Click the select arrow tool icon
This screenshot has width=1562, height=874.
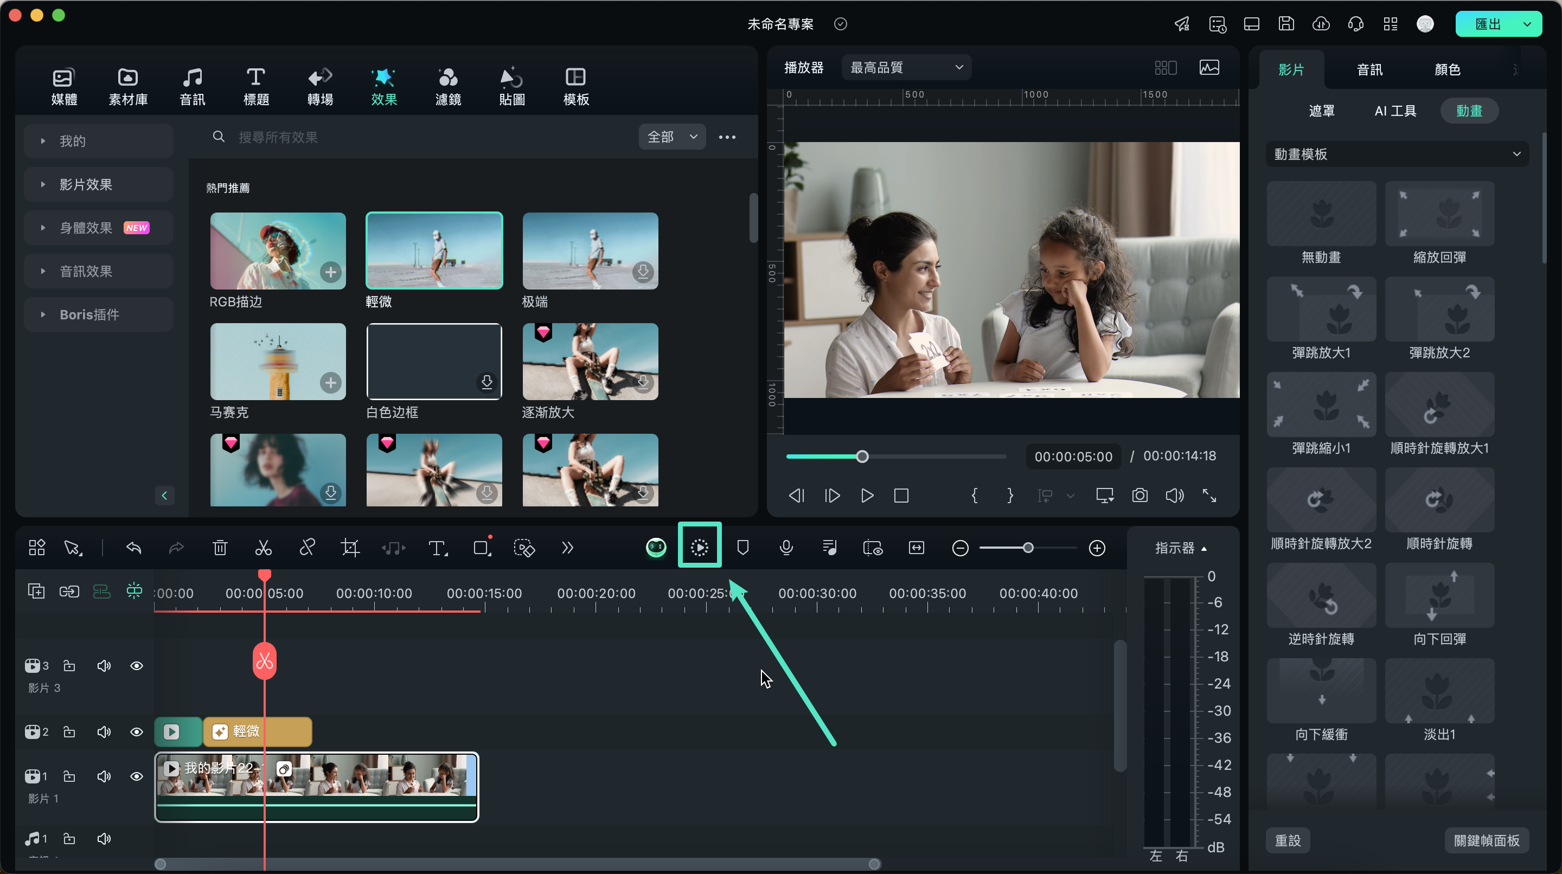tap(73, 548)
